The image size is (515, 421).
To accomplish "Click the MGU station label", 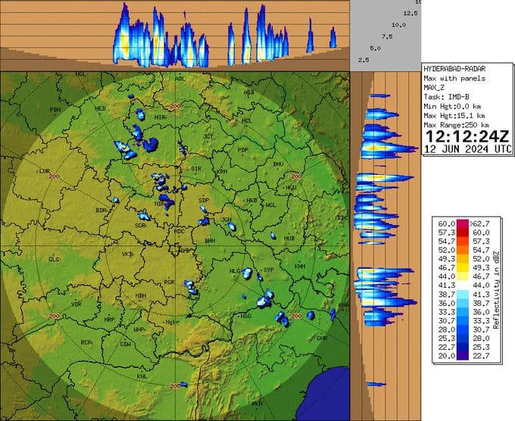I will coord(291,188).
